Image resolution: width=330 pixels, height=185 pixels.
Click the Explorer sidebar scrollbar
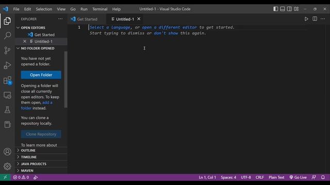(x=65, y=80)
